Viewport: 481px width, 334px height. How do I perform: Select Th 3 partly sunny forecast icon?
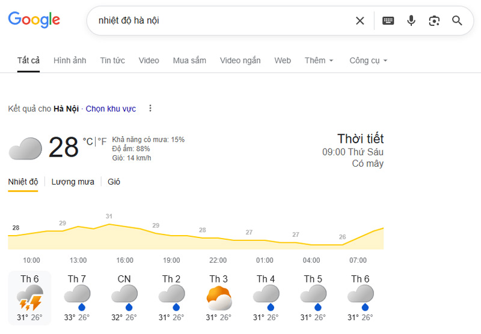click(219, 298)
